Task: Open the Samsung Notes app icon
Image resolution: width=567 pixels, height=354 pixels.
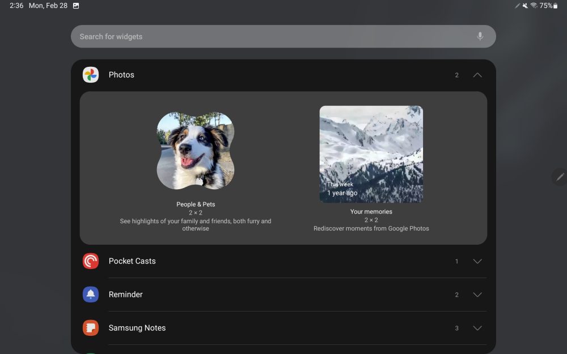Action: pyautogui.click(x=91, y=327)
